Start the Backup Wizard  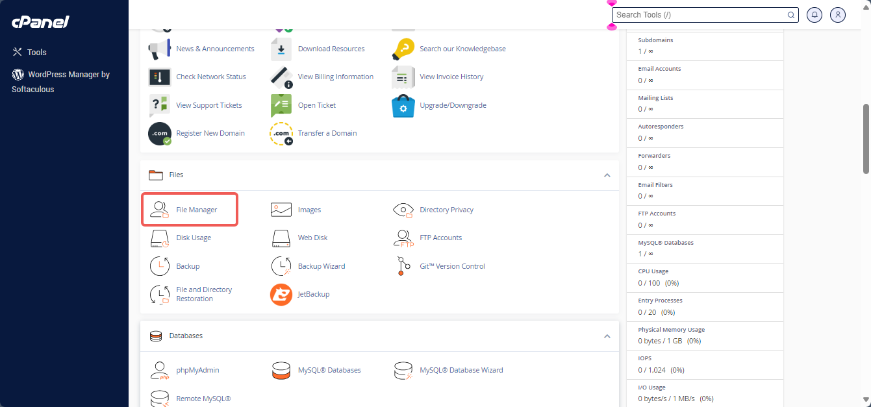click(322, 265)
